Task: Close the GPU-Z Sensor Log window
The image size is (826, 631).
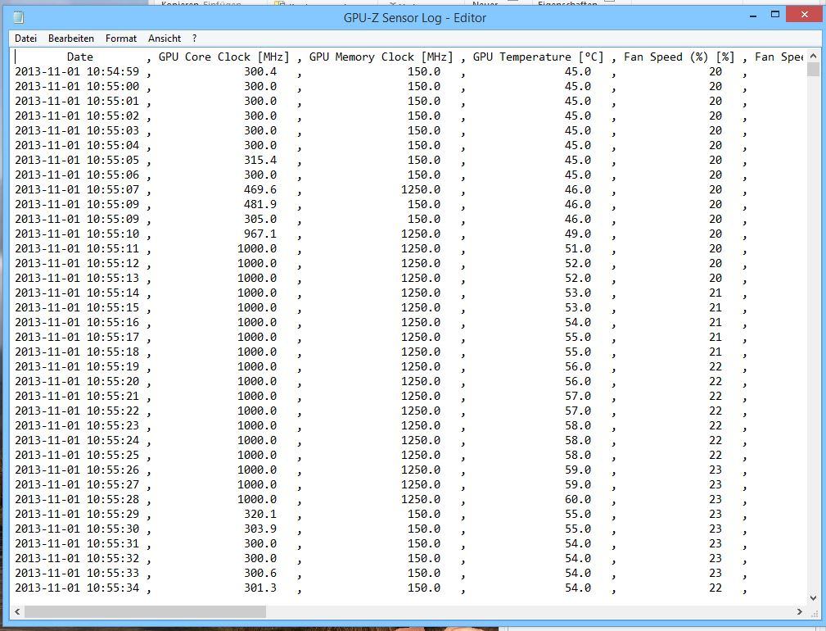Action: coord(805,15)
